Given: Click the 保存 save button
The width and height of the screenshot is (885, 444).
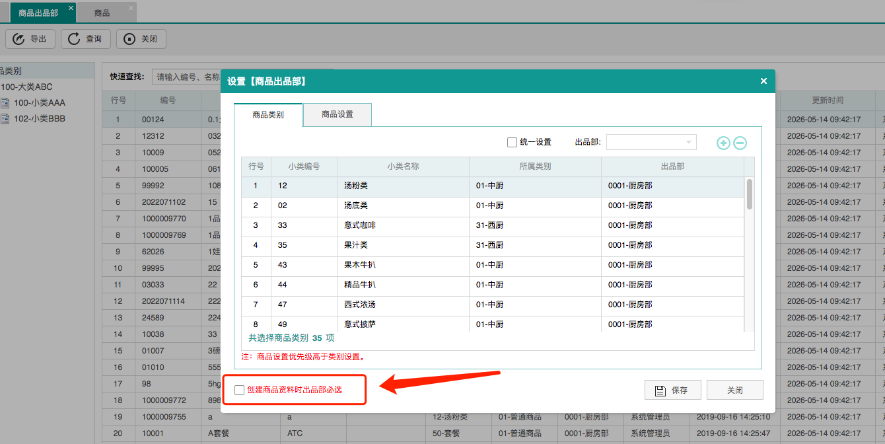Looking at the screenshot, I should point(672,390).
